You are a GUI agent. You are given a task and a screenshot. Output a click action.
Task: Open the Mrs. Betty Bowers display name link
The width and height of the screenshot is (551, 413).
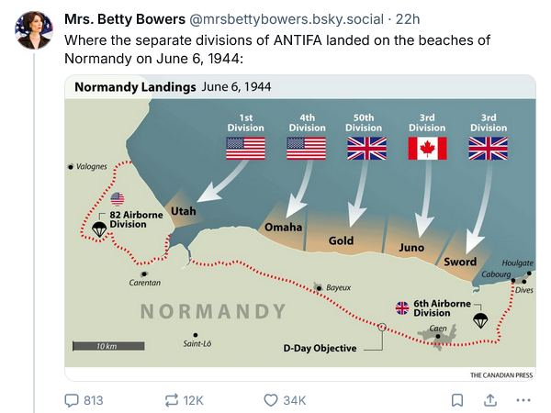[124, 19]
